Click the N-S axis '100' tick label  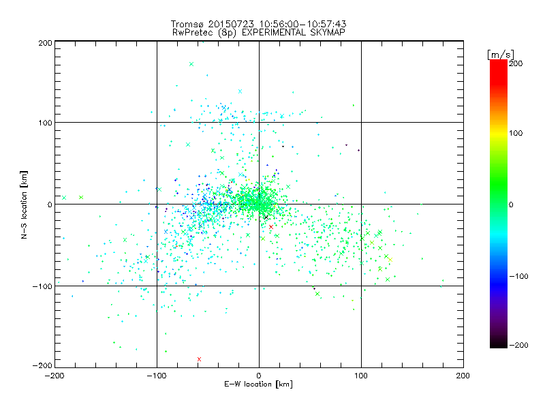pos(45,123)
